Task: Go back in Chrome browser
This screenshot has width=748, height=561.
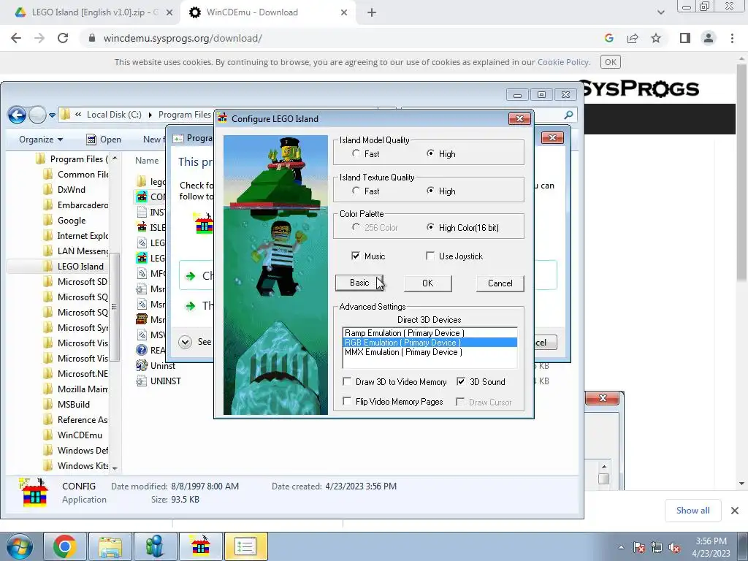Action: coord(16,38)
